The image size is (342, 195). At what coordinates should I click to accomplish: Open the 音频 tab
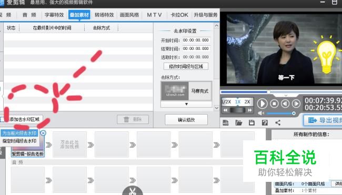pos(29,15)
